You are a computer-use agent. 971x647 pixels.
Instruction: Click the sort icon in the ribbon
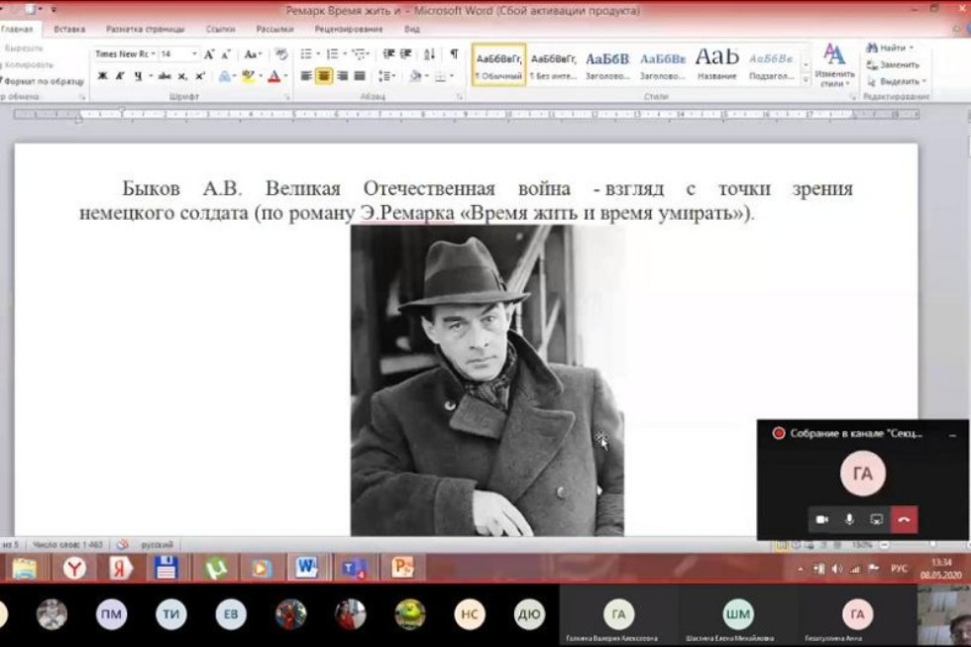click(430, 54)
